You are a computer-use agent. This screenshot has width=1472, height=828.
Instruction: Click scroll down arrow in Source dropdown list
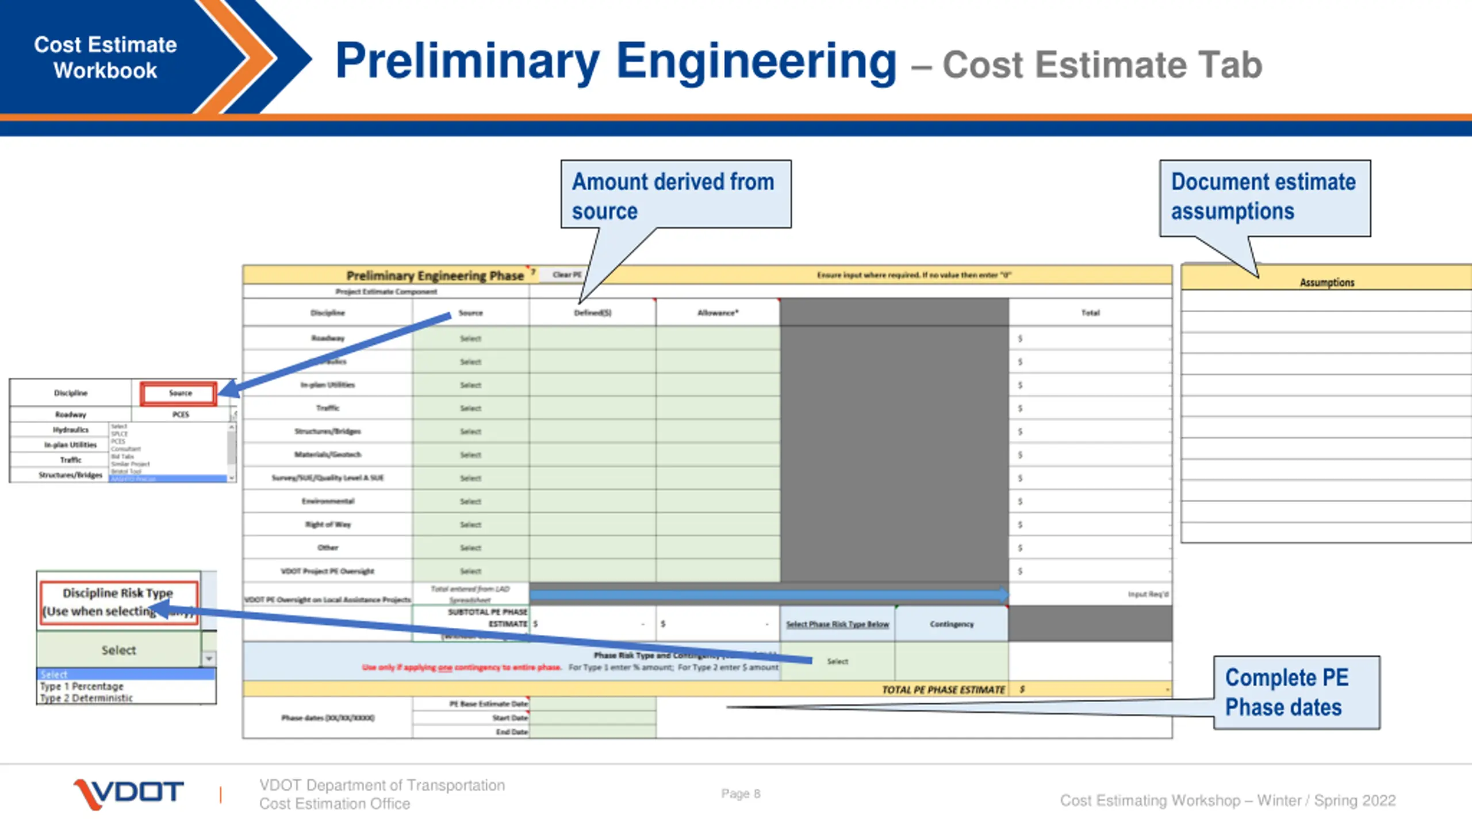tap(231, 477)
